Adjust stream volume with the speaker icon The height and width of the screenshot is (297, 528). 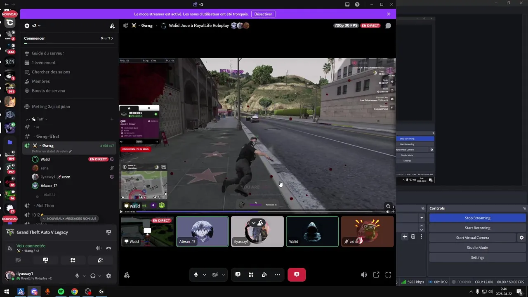click(x=364, y=275)
